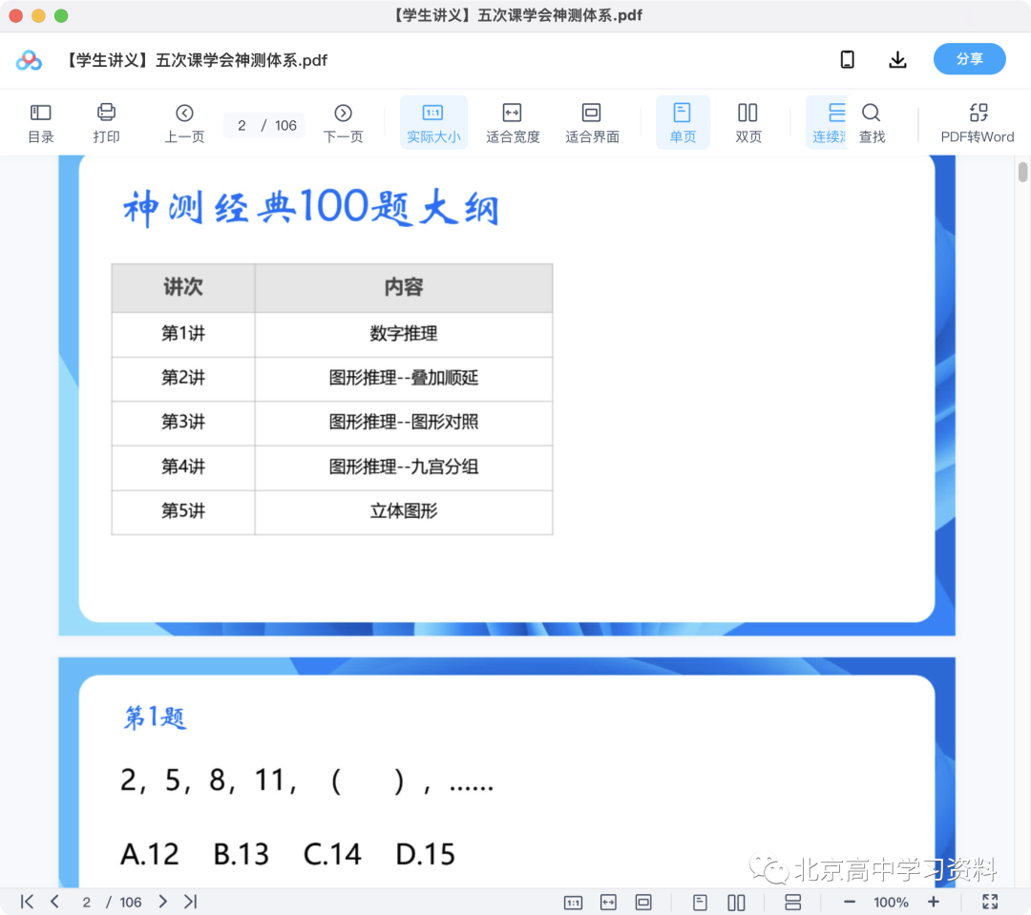Open the 查找 search tool

pos(872,123)
